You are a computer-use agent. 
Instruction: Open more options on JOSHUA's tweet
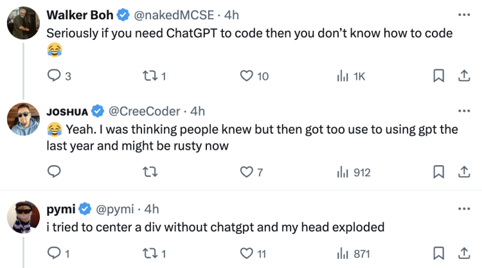tap(463, 111)
